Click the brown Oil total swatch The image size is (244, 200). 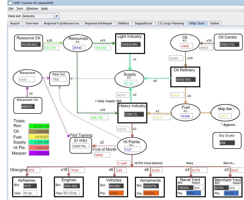[x=39, y=131]
